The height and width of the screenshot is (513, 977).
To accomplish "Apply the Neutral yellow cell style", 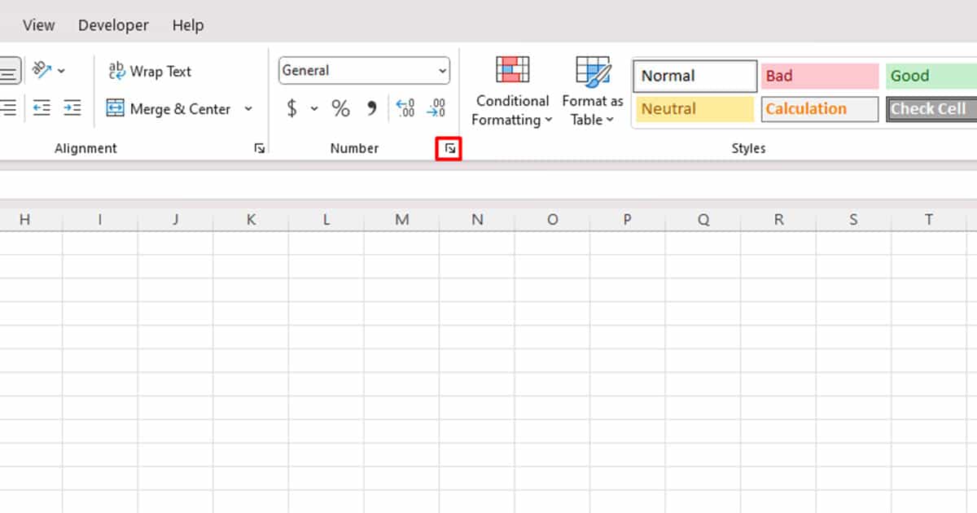I will tap(694, 108).
